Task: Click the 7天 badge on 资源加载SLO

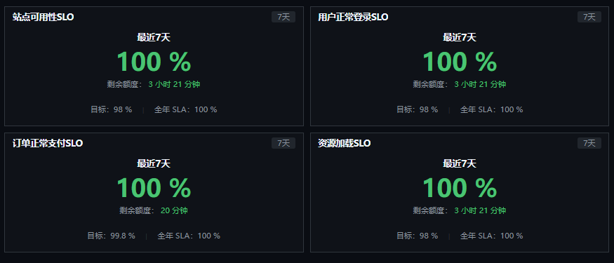Action: 589,143
